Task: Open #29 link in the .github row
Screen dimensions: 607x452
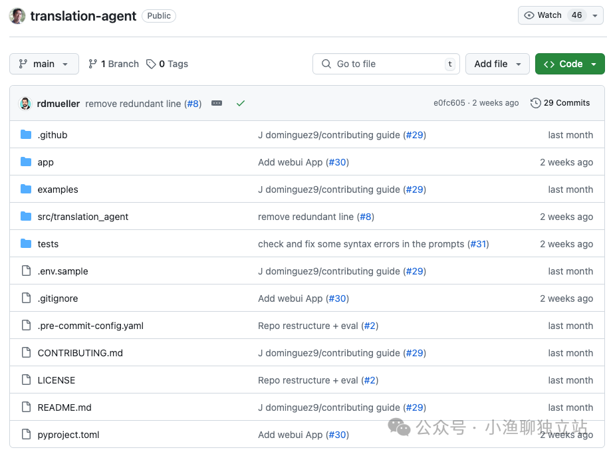Action: click(414, 135)
